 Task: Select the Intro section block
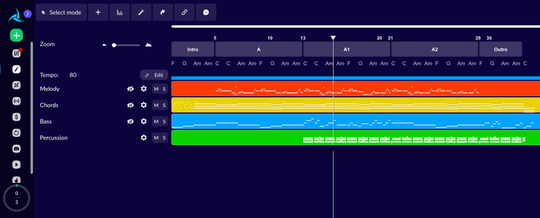[x=193, y=49]
